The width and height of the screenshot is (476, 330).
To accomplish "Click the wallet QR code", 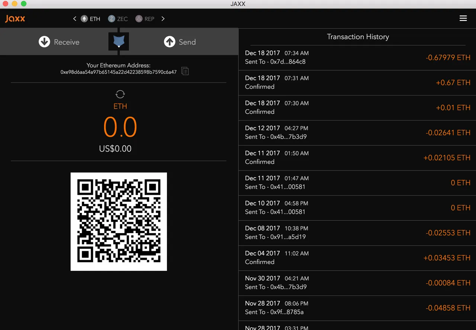I will pos(119,221).
